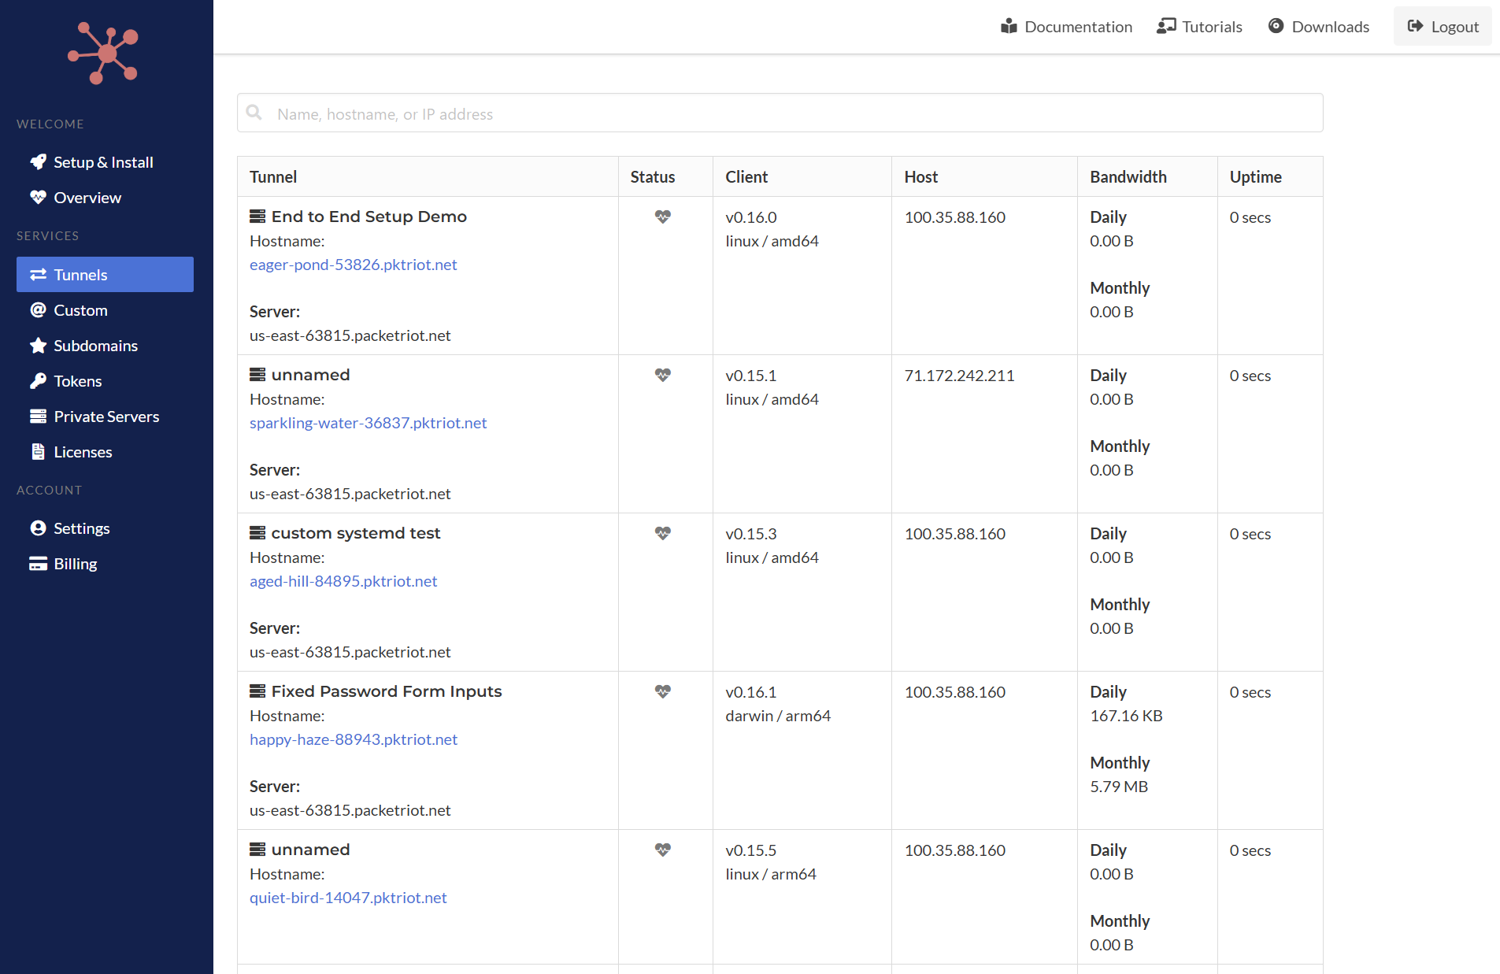This screenshot has width=1500, height=974.
Task: Navigate to Subdomains
Action: (95, 346)
